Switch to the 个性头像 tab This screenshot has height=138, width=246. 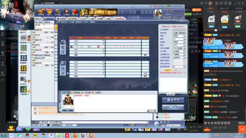pyautogui.click(x=86, y=93)
